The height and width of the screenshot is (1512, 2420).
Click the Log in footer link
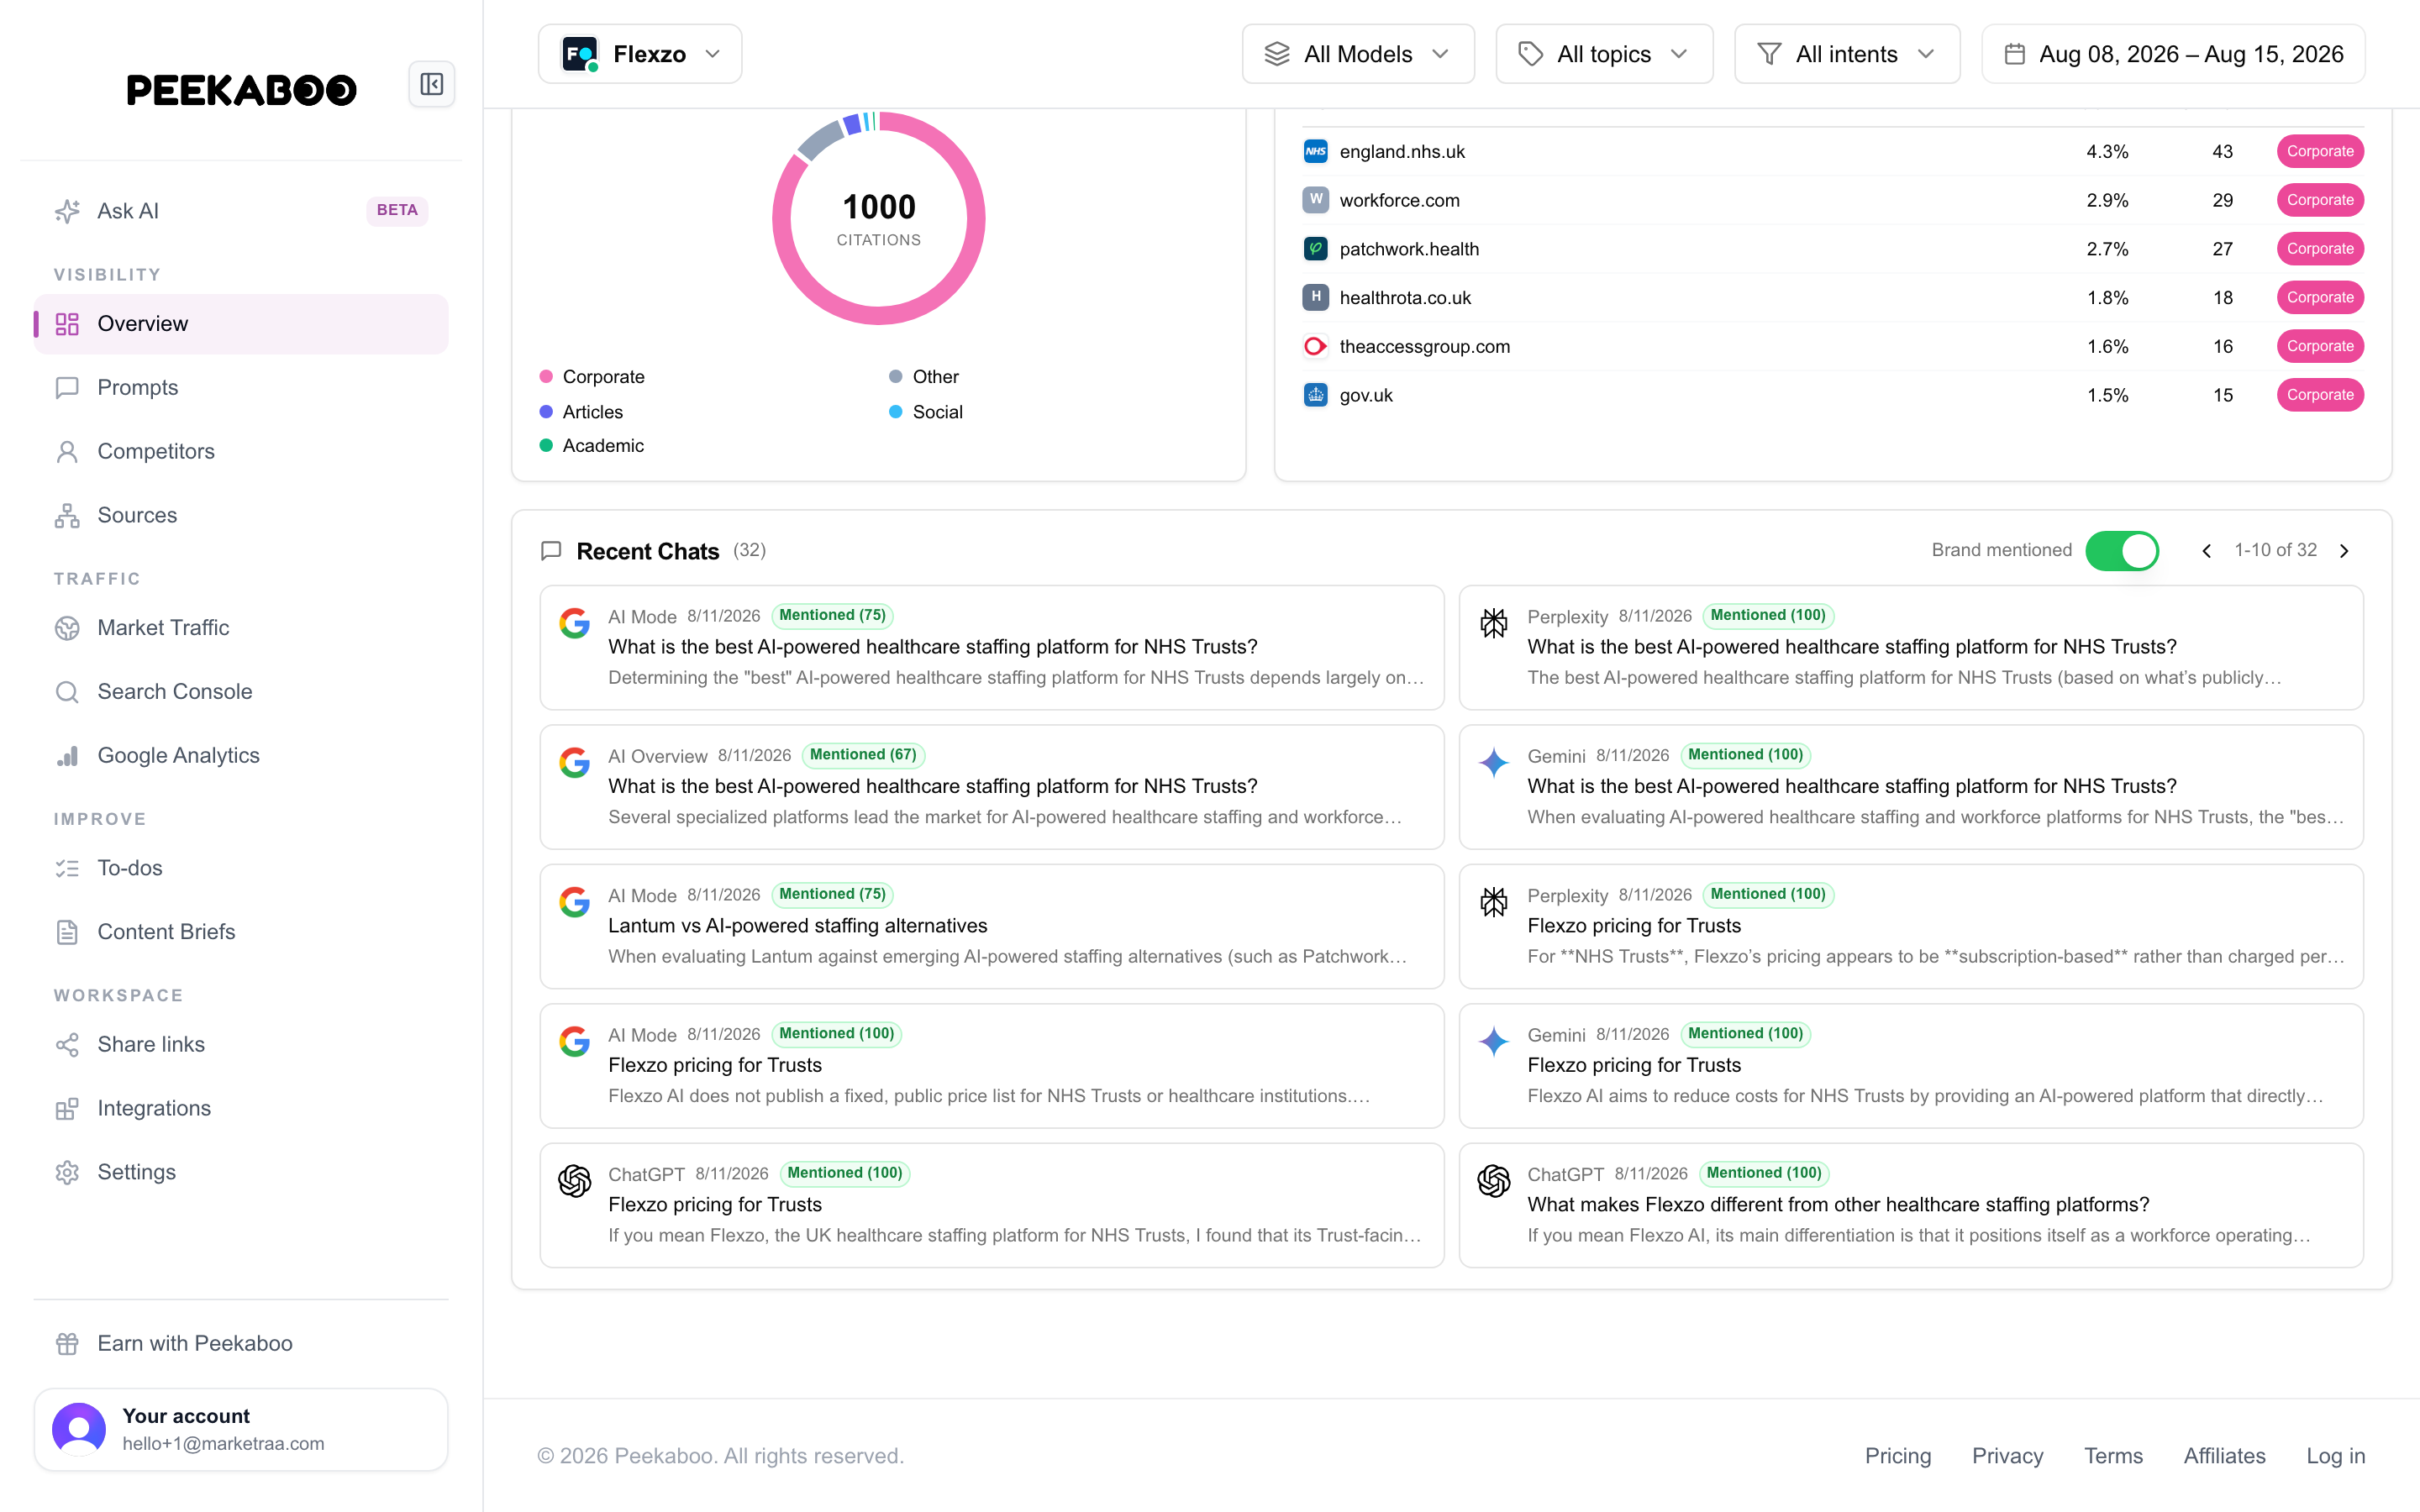click(x=2335, y=1456)
